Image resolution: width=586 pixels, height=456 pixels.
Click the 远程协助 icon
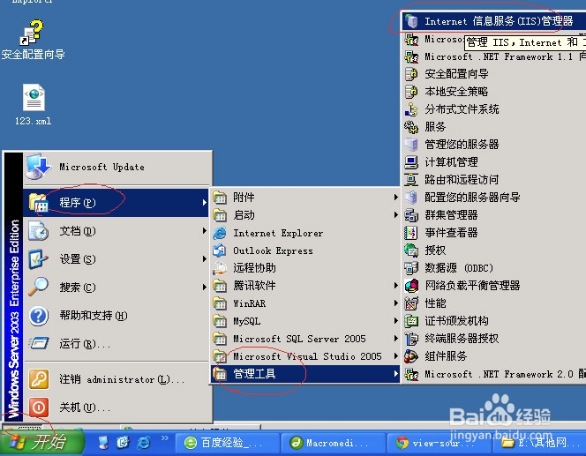click(220, 268)
